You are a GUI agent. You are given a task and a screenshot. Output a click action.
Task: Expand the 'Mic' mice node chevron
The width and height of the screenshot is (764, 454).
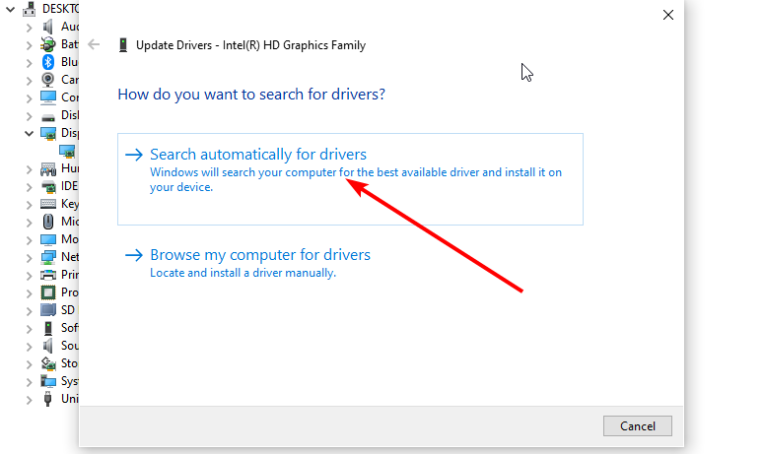pos(29,223)
